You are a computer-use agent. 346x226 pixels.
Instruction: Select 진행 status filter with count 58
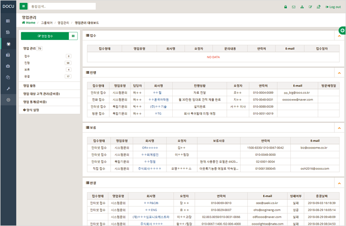click(x=27, y=63)
